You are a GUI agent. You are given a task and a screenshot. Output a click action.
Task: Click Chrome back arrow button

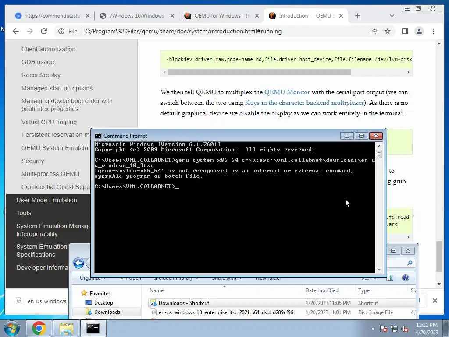[x=16, y=31]
